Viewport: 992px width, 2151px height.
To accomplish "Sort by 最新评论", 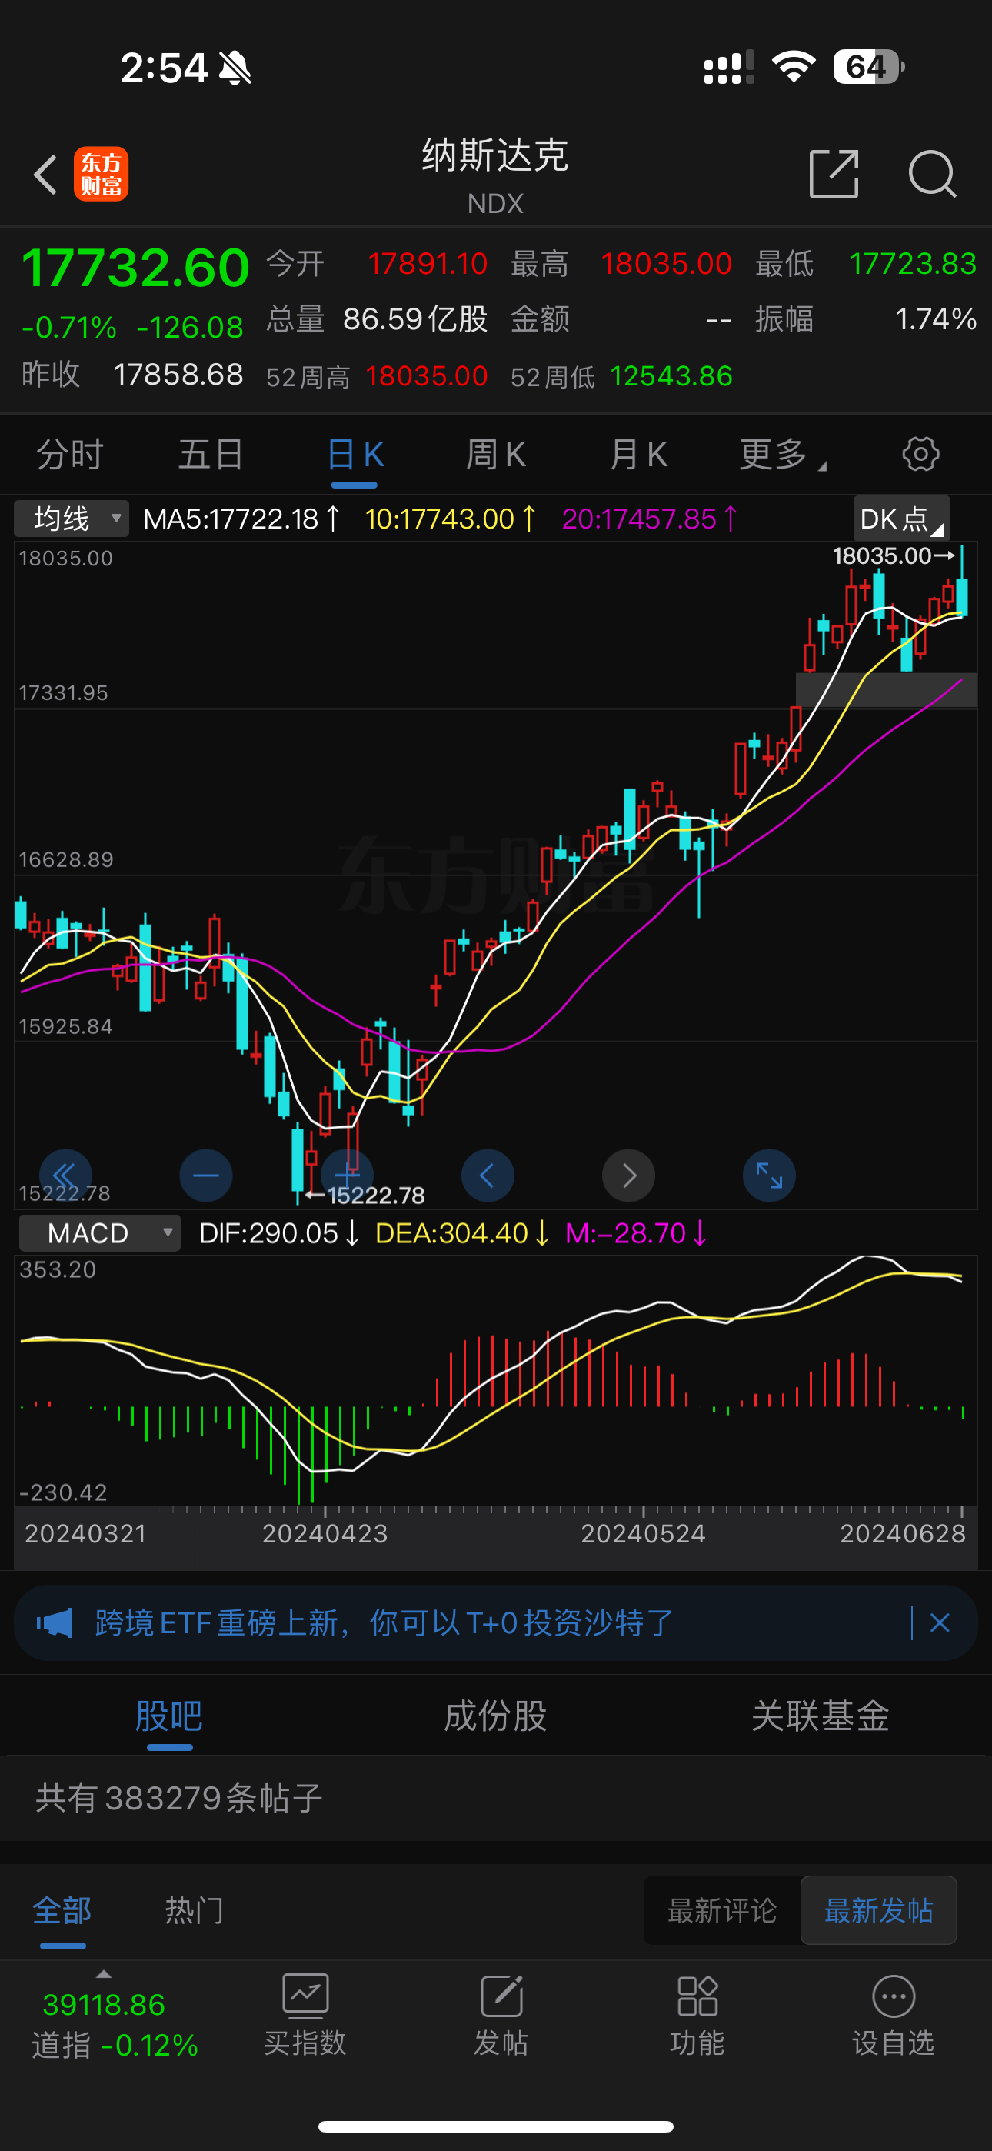I will 721,1910.
